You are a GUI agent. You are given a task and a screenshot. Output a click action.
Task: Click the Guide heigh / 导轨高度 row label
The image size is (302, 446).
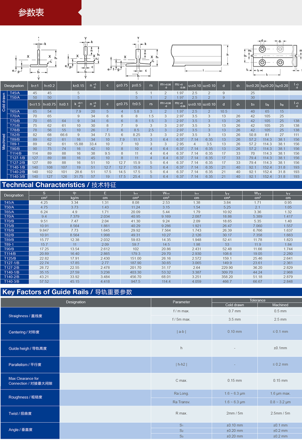coord(28,349)
